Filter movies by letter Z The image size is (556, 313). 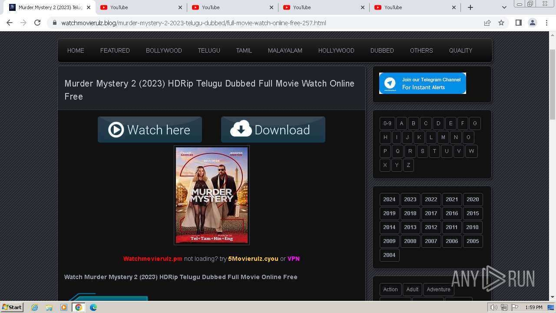[x=408, y=165]
